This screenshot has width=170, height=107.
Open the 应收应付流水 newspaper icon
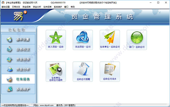[x=110, y=69]
